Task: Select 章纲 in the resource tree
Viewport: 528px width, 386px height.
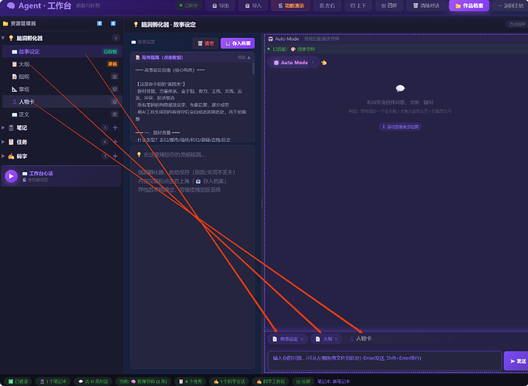Action: [62, 90]
